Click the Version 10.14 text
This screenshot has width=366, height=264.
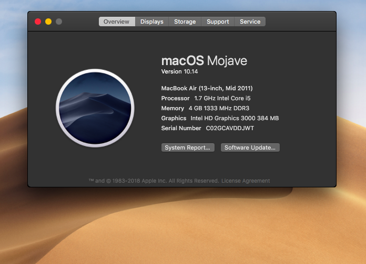179,71
